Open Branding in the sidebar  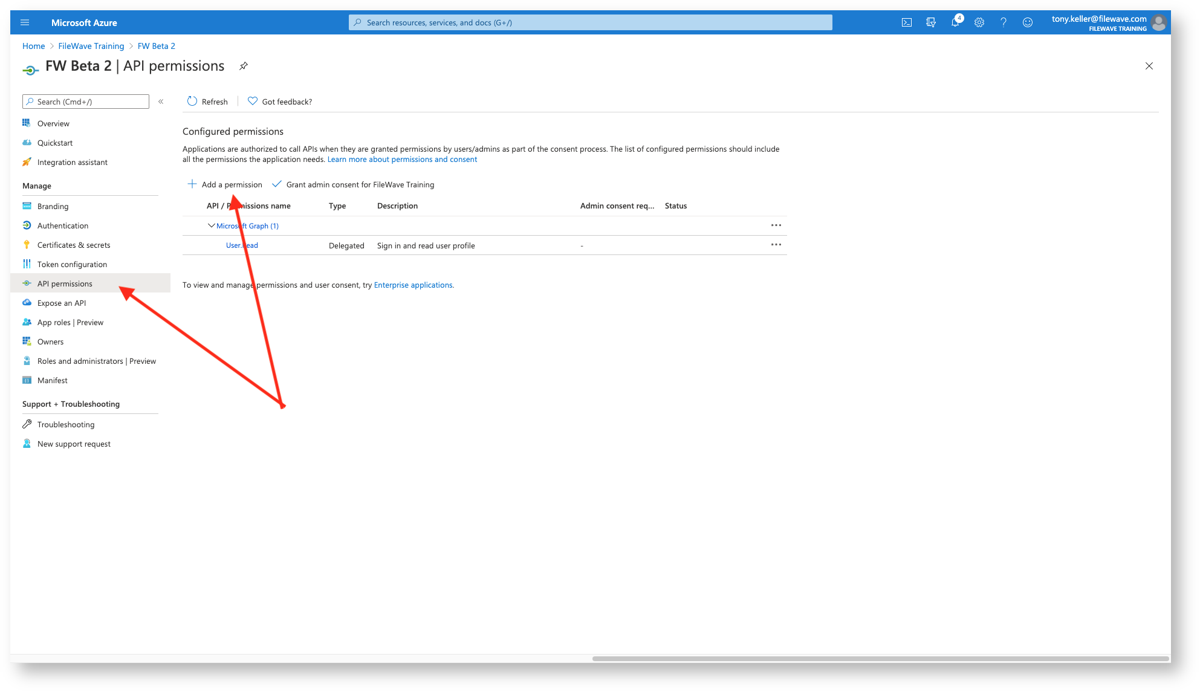coord(53,206)
